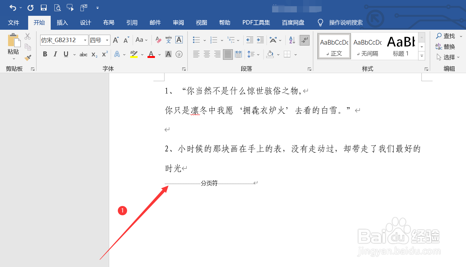This screenshot has height=267, width=466.
Task: Select the text highlight color tool
Action: (134, 54)
